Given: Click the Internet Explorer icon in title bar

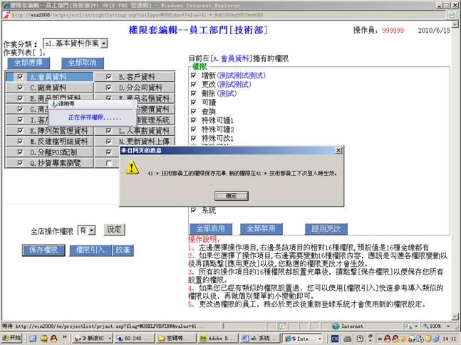Looking at the screenshot, I should tap(6, 5).
